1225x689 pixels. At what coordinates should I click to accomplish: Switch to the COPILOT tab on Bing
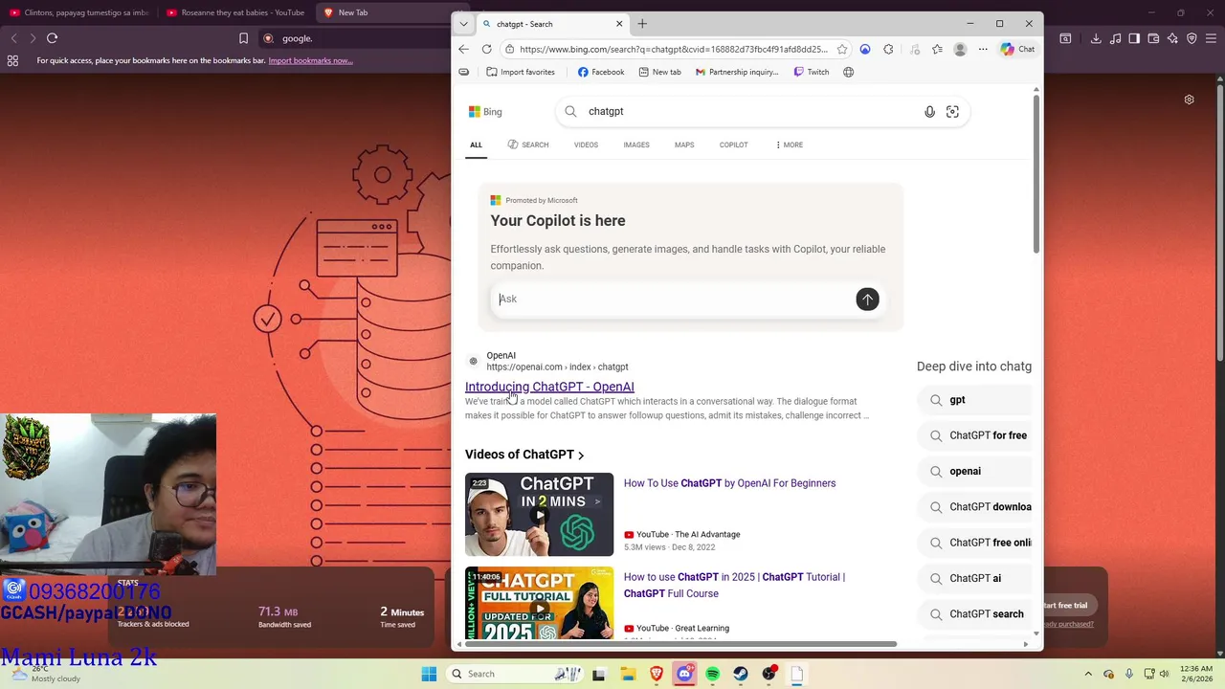(734, 144)
